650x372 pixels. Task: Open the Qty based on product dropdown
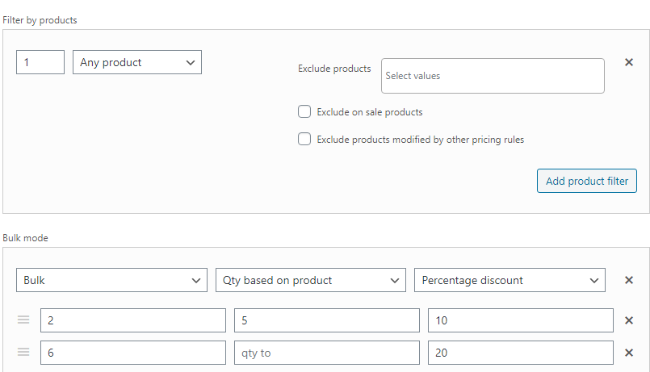(311, 280)
